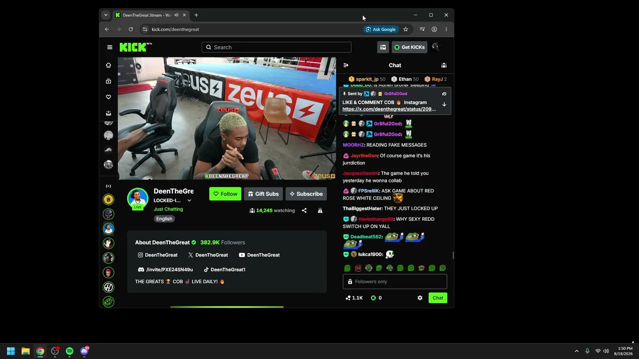
Task: Open Windows Start menu
Action: coord(10,351)
